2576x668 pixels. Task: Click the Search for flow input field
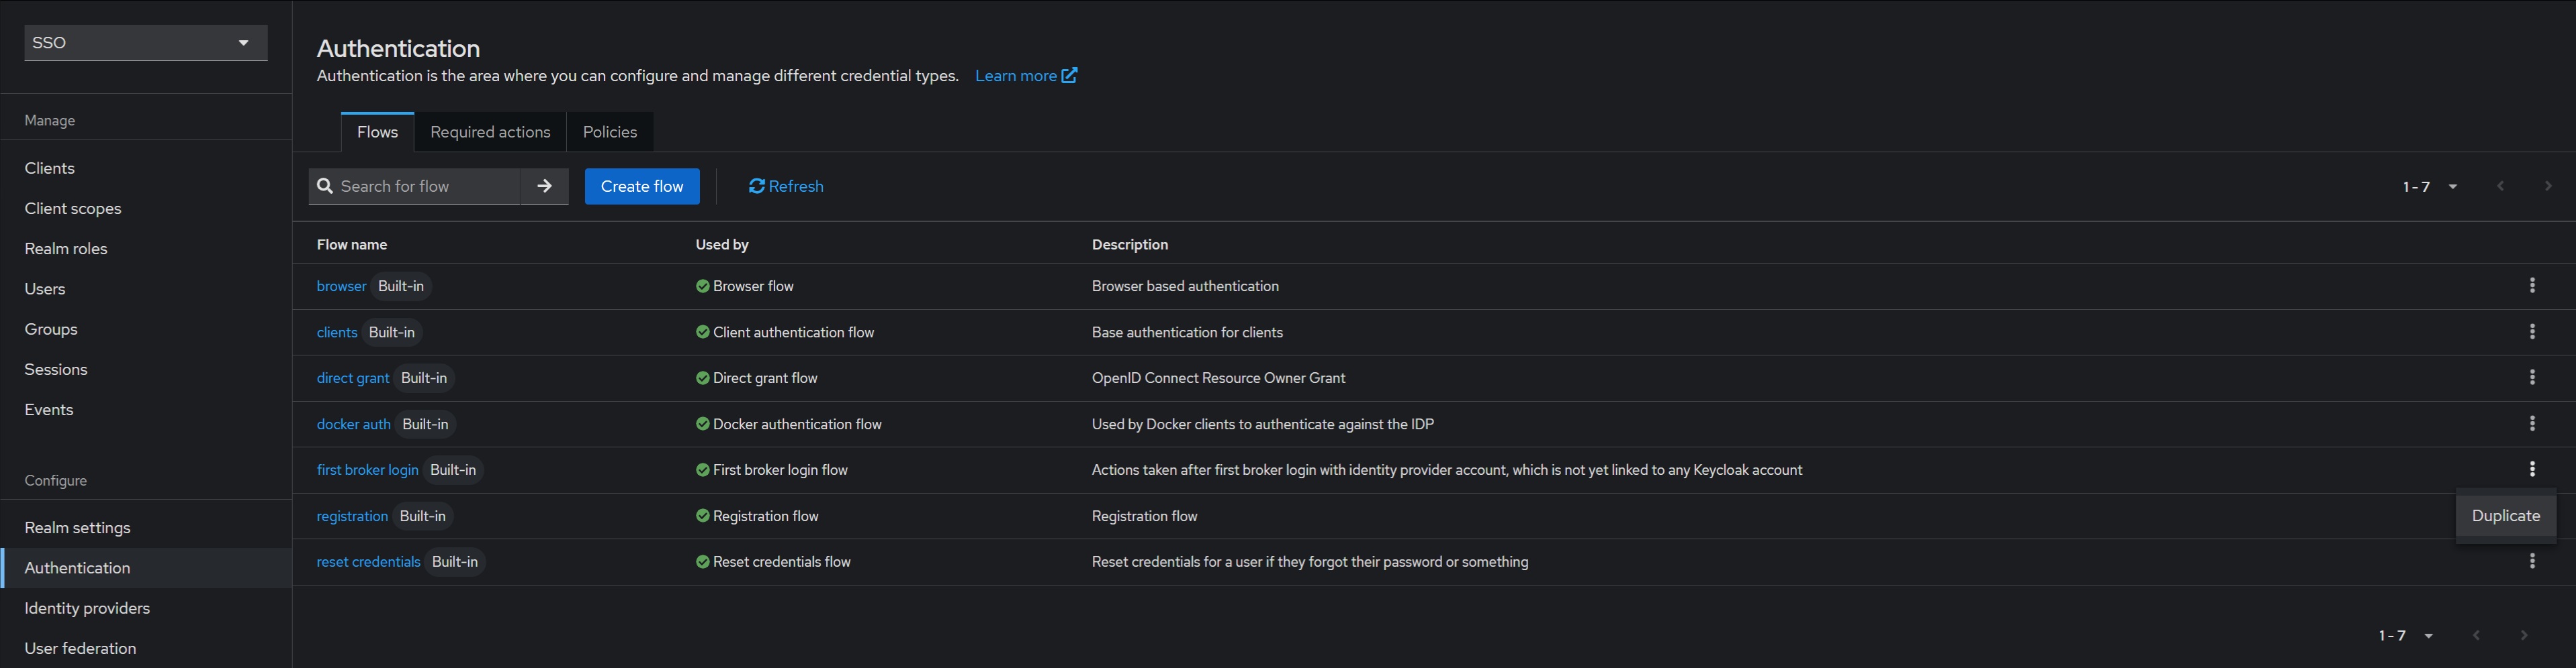(425, 186)
